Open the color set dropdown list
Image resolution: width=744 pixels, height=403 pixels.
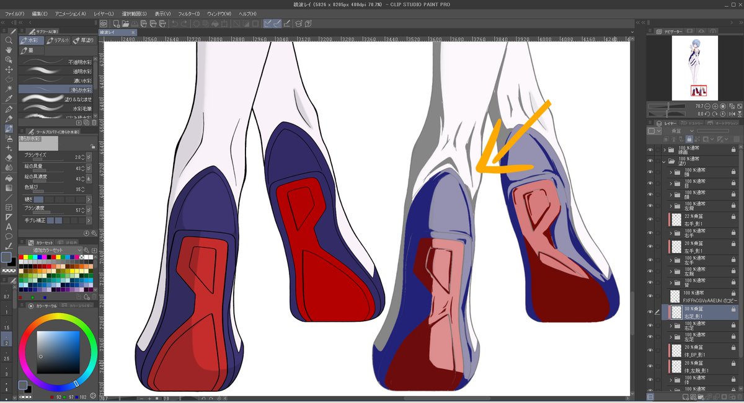pos(79,250)
